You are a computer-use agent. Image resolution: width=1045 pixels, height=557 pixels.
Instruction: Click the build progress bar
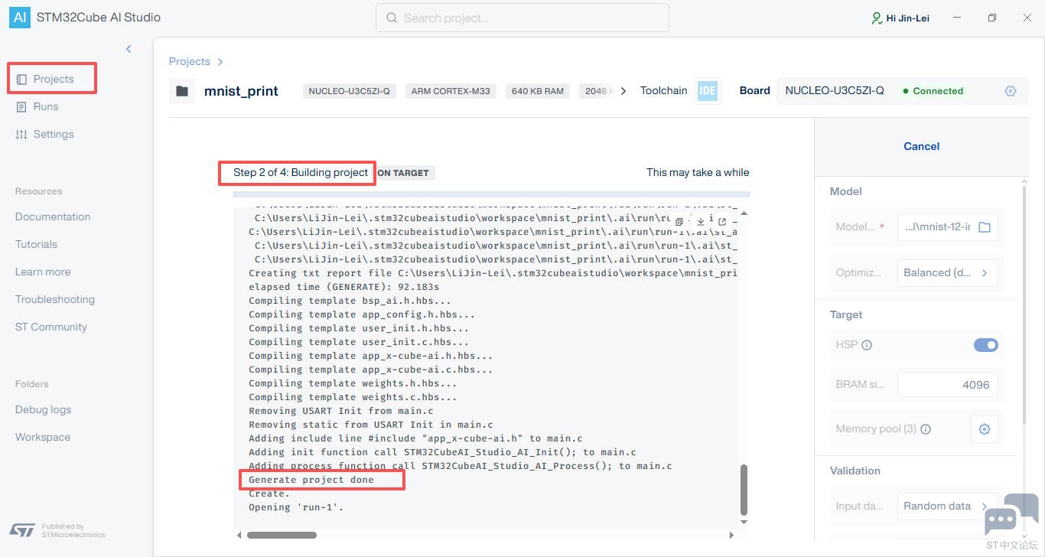coord(491,194)
